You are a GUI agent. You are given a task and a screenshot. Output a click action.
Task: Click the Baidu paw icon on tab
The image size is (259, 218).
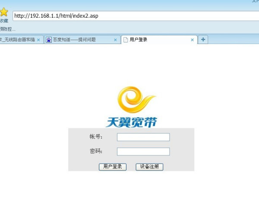48,40
